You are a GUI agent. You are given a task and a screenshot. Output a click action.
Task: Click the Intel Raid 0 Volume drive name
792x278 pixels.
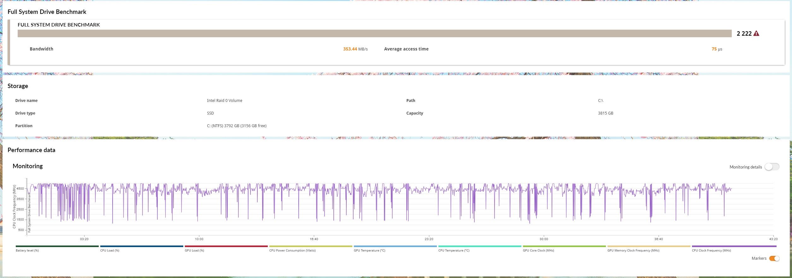tap(225, 100)
